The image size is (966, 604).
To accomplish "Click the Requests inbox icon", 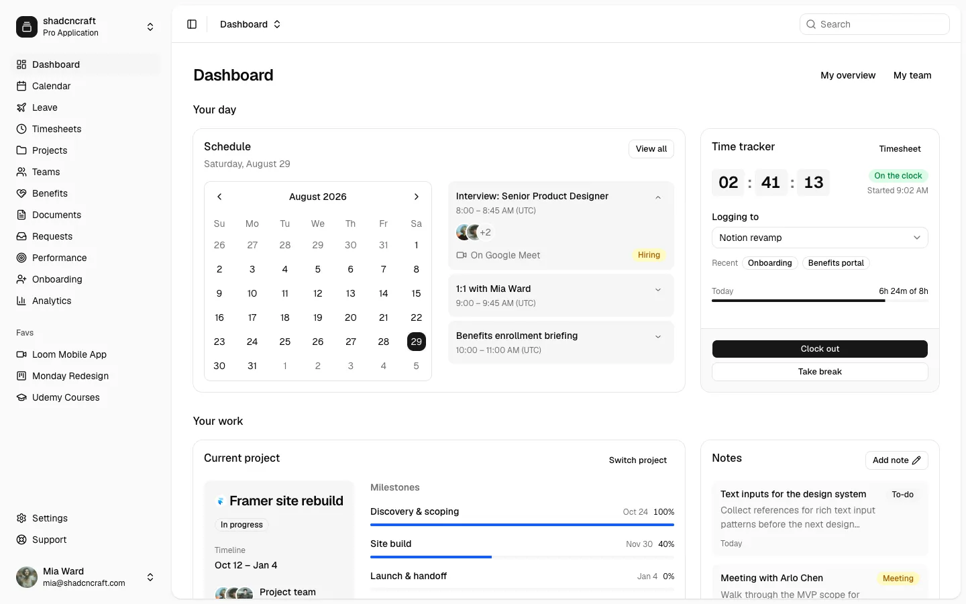I will pos(21,236).
